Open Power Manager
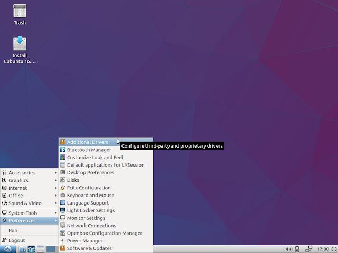Viewport: 338px width, 253px height. point(106,241)
